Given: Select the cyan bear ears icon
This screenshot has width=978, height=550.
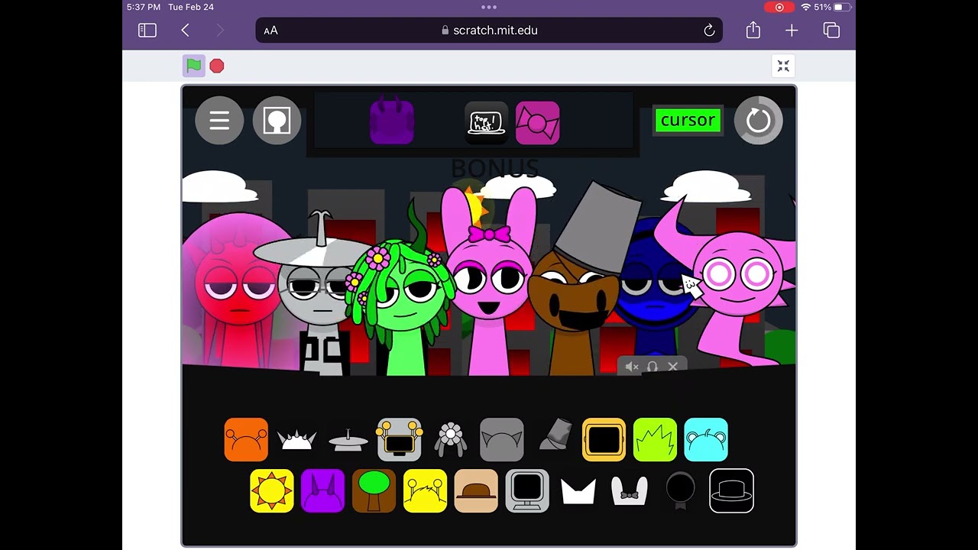Looking at the screenshot, I should click(706, 439).
